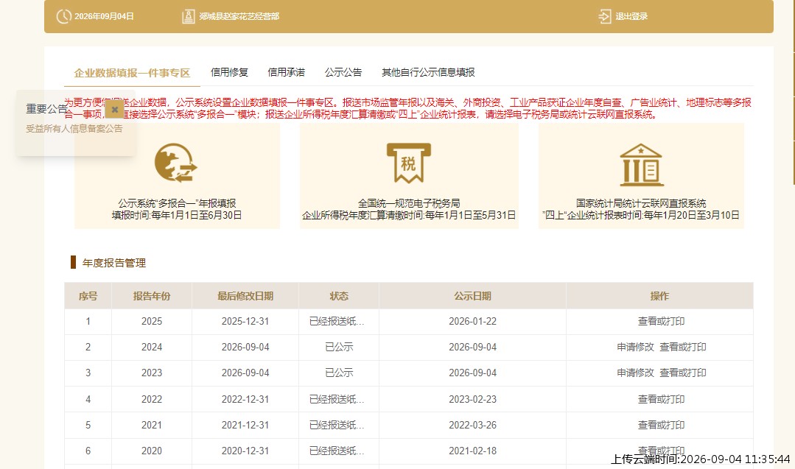The image size is (795, 469).
Task: Click the 2021 report year cell
Action: tap(152, 425)
